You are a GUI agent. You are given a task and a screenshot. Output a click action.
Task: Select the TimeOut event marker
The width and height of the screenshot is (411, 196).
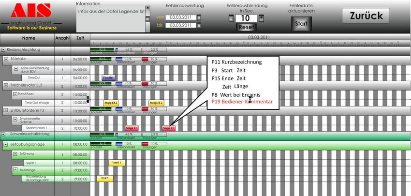(x=108, y=77)
